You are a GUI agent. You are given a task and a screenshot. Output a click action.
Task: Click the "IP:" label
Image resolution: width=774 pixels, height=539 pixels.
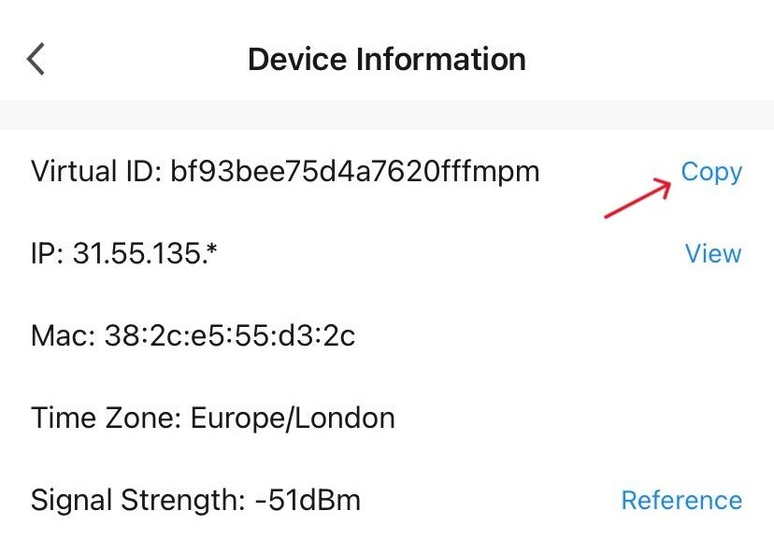(47, 253)
